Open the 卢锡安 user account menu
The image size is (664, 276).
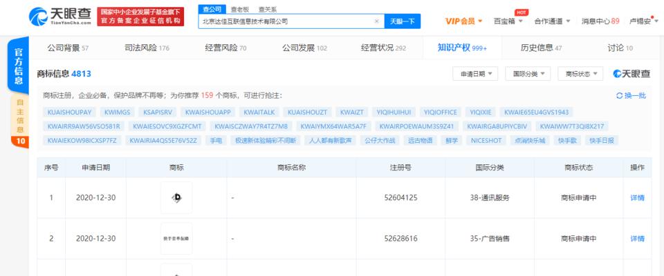pyautogui.click(x=643, y=21)
